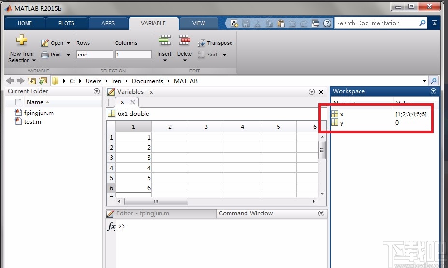
Task: Open the Command Window actions menu
Action: click(x=321, y=213)
